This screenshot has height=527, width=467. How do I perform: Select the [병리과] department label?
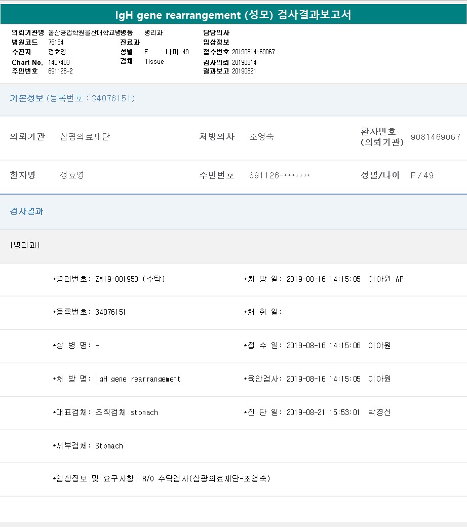point(25,245)
